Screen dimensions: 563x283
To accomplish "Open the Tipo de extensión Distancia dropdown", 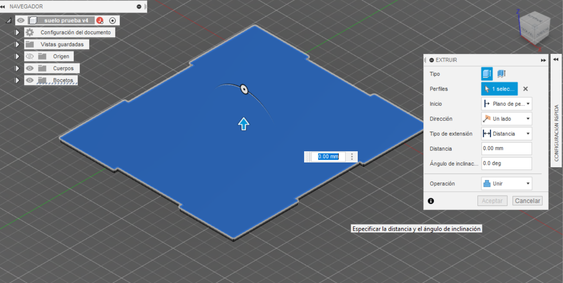I will coord(507,134).
